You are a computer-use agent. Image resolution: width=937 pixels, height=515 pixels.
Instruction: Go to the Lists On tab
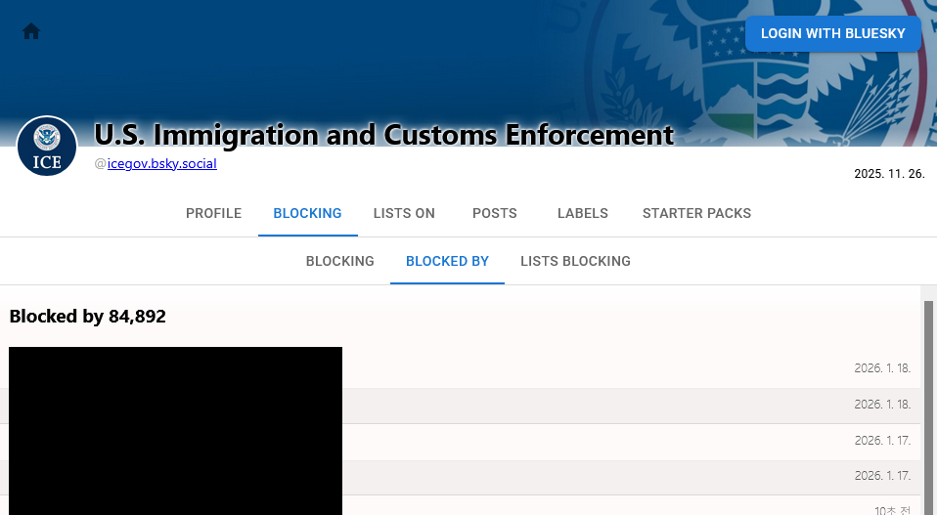[404, 213]
